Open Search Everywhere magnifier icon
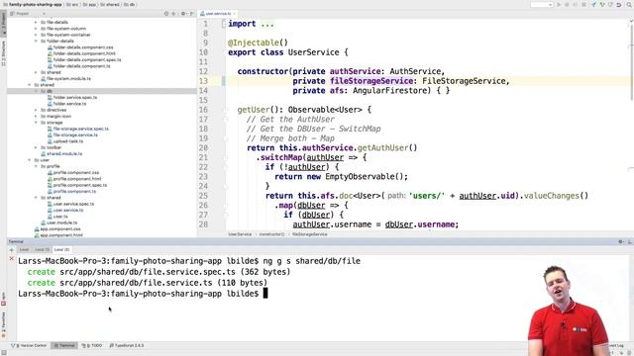Image resolution: width=634 pixels, height=356 pixels. click(x=630, y=4)
